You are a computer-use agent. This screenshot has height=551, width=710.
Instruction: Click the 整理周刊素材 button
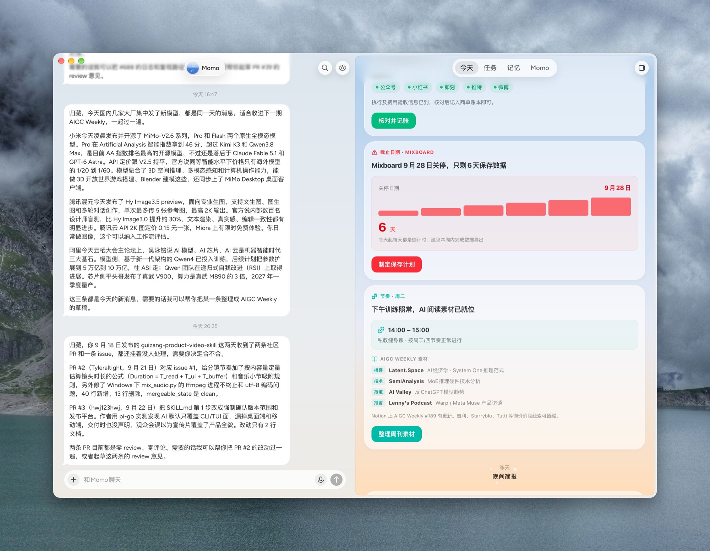point(397,434)
